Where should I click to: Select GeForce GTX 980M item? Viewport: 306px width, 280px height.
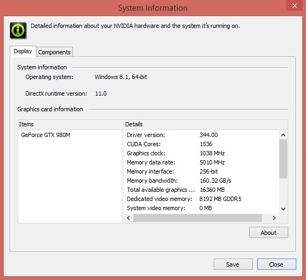[46, 135]
